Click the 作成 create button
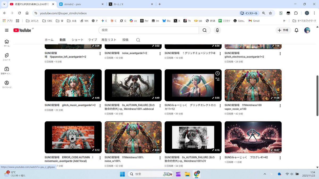Viewport: 319px width, 179px height. click(x=283, y=30)
